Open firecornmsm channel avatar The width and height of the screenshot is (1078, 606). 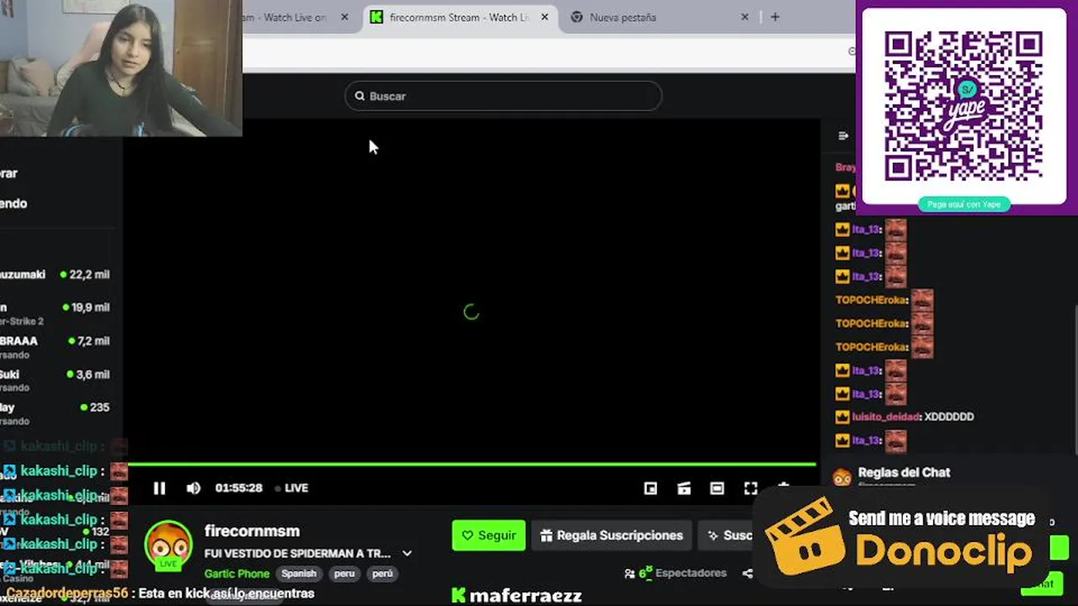click(168, 545)
